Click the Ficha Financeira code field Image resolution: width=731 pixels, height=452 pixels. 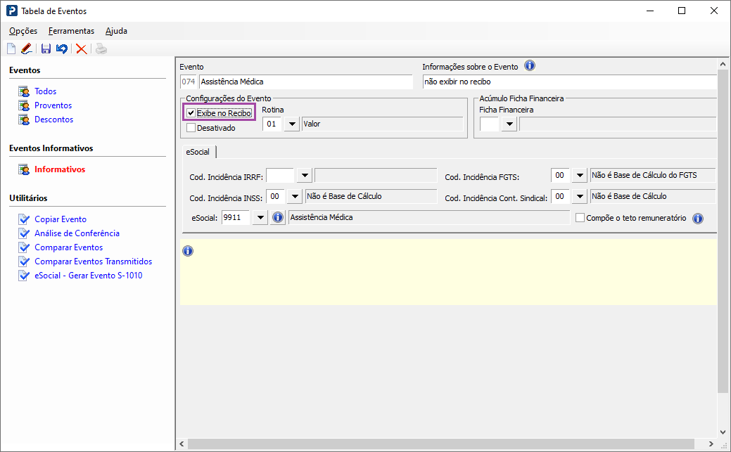(490, 124)
